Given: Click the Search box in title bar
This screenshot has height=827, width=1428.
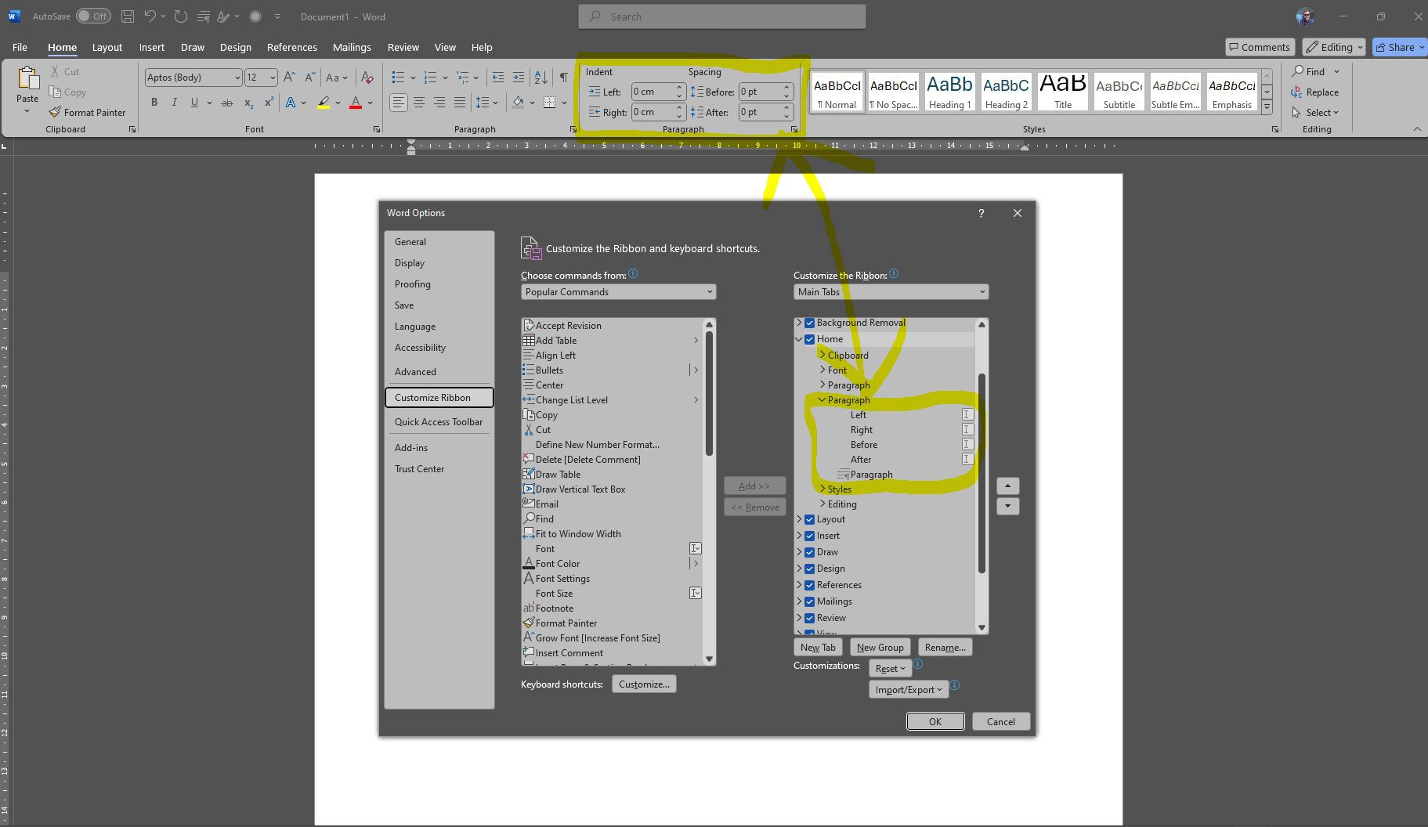Looking at the screenshot, I should [722, 16].
